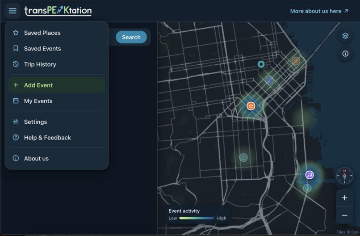
Task: Select the faded blue presentation event marker
Action: click(x=269, y=80)
